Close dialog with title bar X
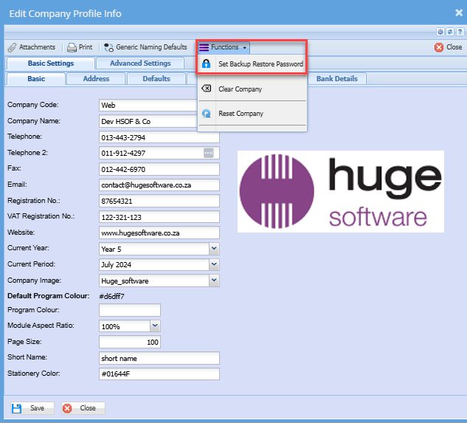Image resolution: width=467 pixels, height=423 pixels. click(x=459, y=13)
